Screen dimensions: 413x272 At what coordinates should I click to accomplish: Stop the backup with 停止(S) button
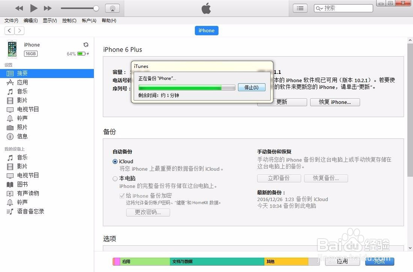point(252,88)
